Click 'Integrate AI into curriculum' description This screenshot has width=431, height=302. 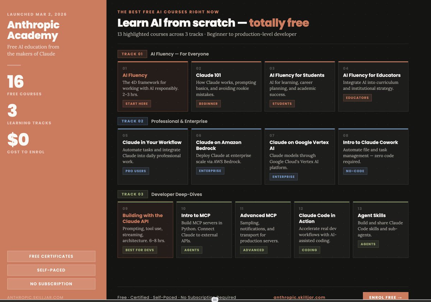371,85
